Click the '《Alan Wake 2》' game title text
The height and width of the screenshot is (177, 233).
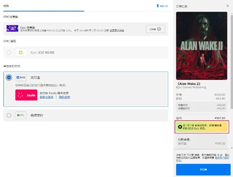(x=188, y=84)
